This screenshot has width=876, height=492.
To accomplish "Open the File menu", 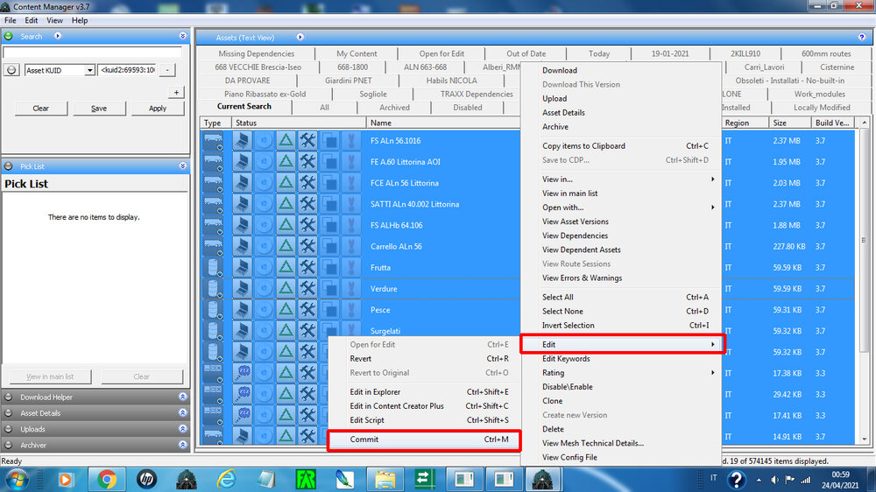I will (x=10, y=21).
